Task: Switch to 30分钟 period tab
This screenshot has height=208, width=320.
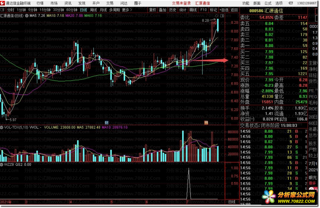Action: [58, 10]
